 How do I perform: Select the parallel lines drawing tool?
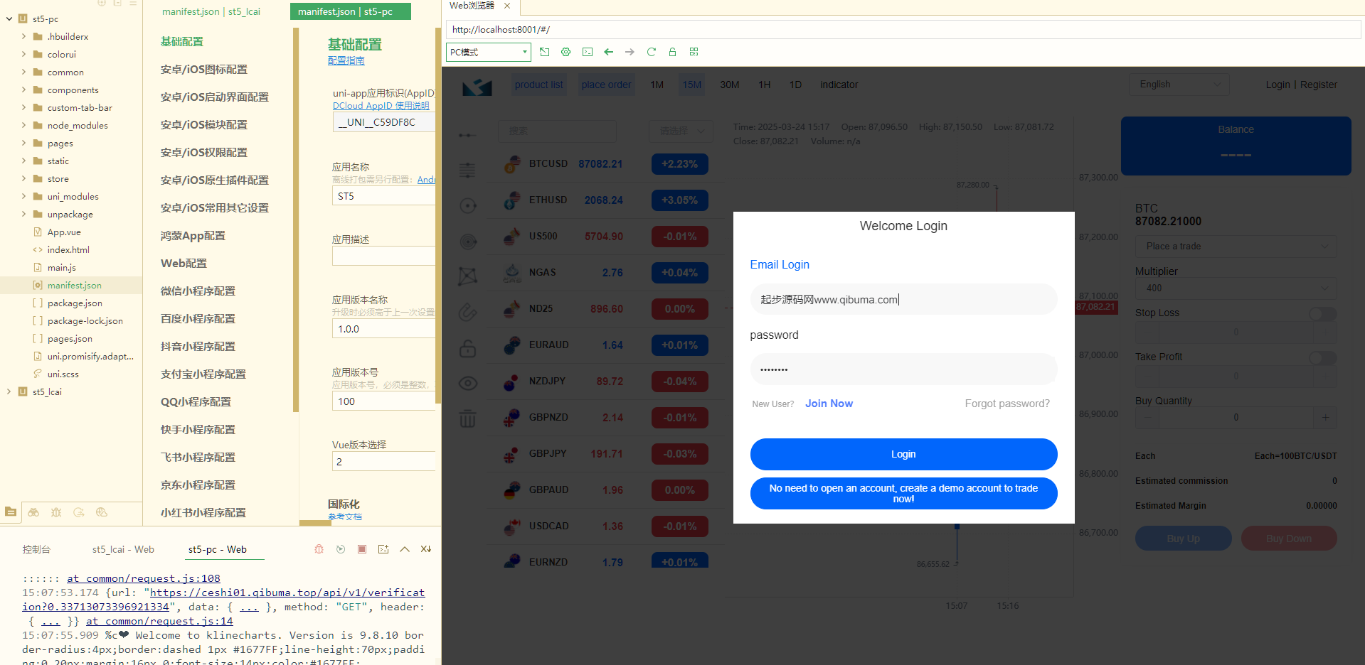click(x=467, y=170)
